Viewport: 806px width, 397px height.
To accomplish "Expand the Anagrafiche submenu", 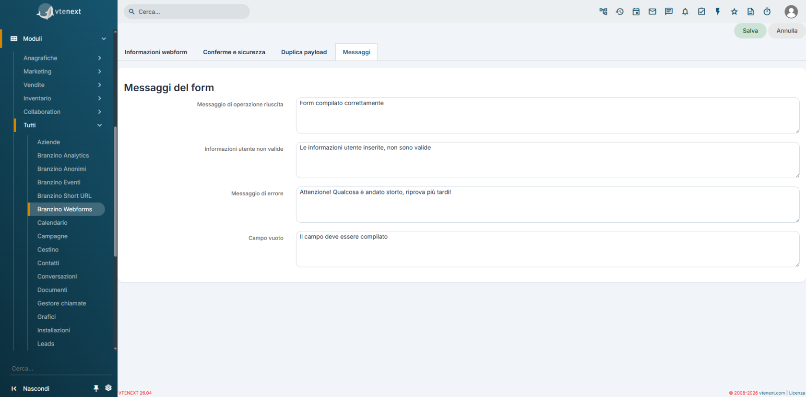I will point(100,58).
